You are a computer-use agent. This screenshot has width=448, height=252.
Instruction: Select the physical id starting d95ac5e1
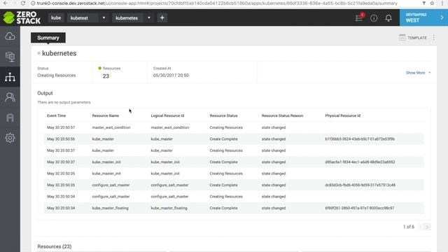click(360, 162)
